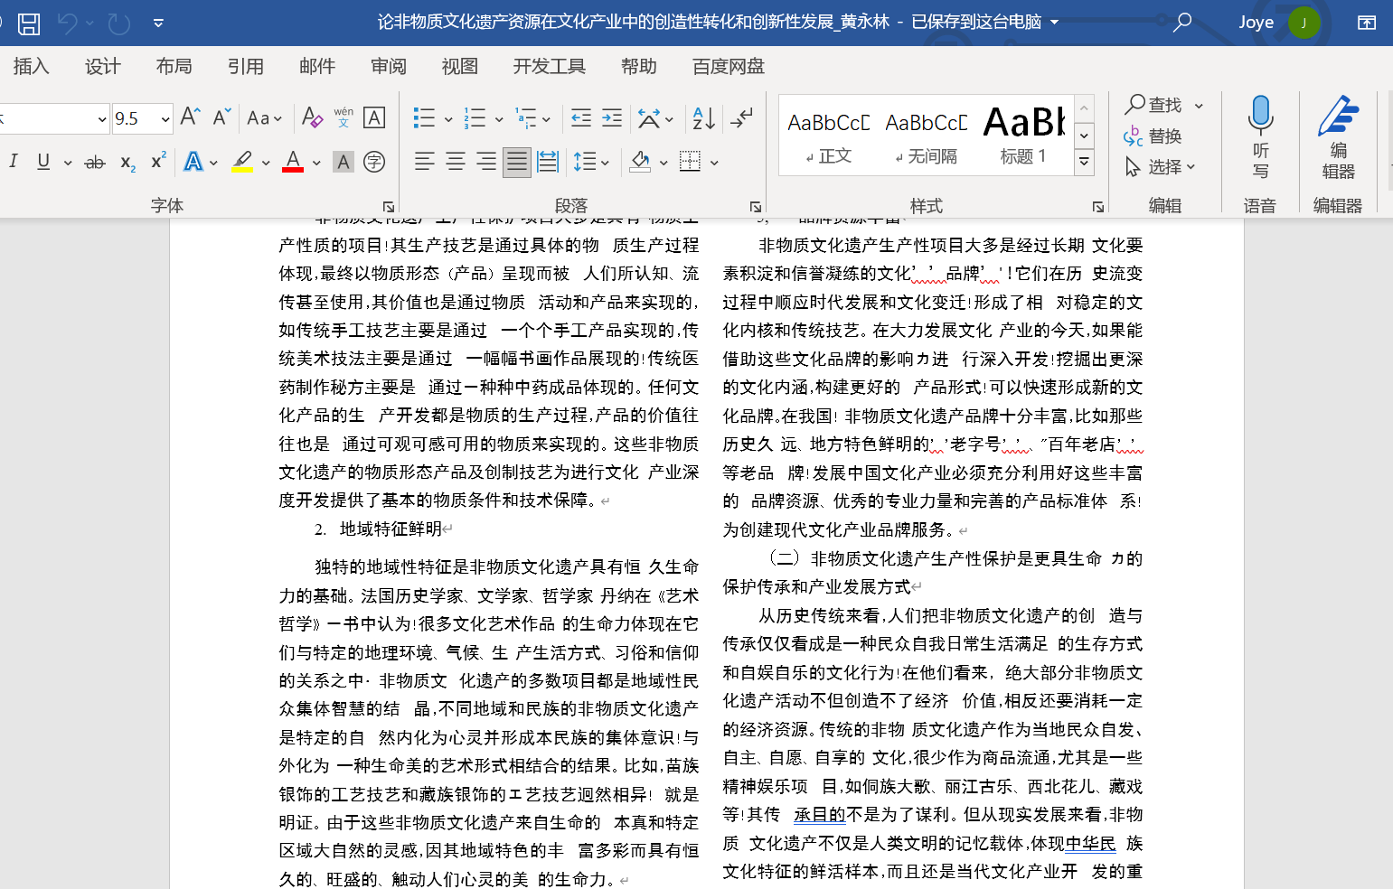Switch to the 百度网盘 tab

(728, 66)
